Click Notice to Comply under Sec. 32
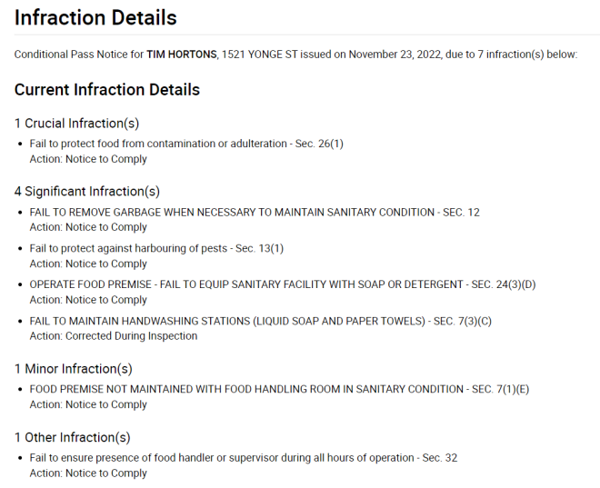This screenshot has width=600, height=488. 106,473
